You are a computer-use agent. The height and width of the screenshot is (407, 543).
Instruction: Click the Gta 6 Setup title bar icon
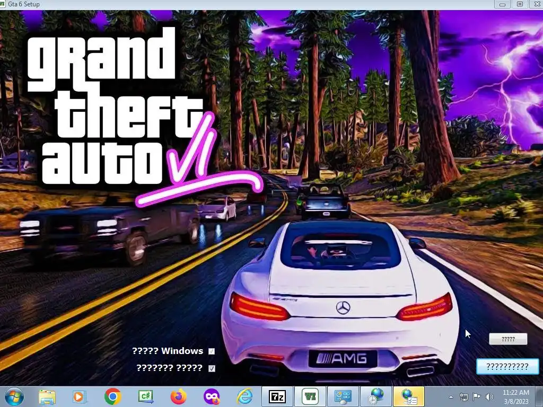(3, 4)
